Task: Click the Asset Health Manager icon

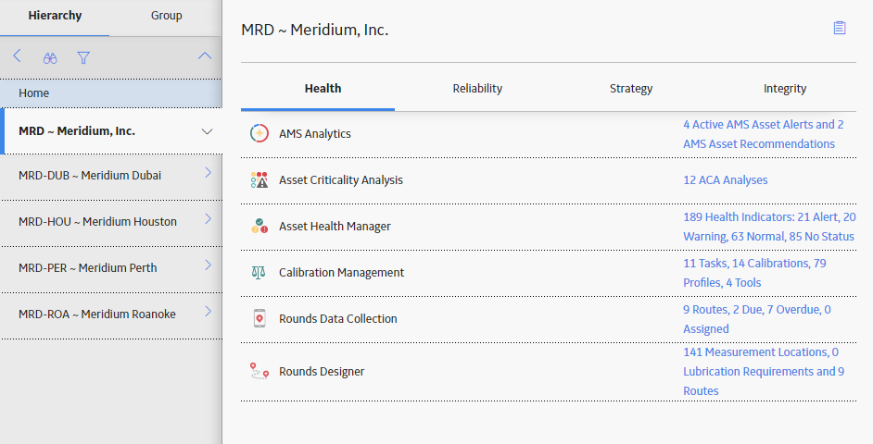Action: click(x=259, y=226)
